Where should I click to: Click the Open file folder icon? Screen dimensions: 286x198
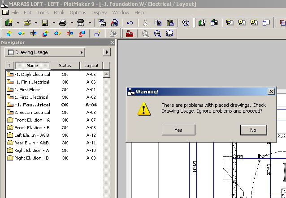pyautogui.click(x=27, y=23)
